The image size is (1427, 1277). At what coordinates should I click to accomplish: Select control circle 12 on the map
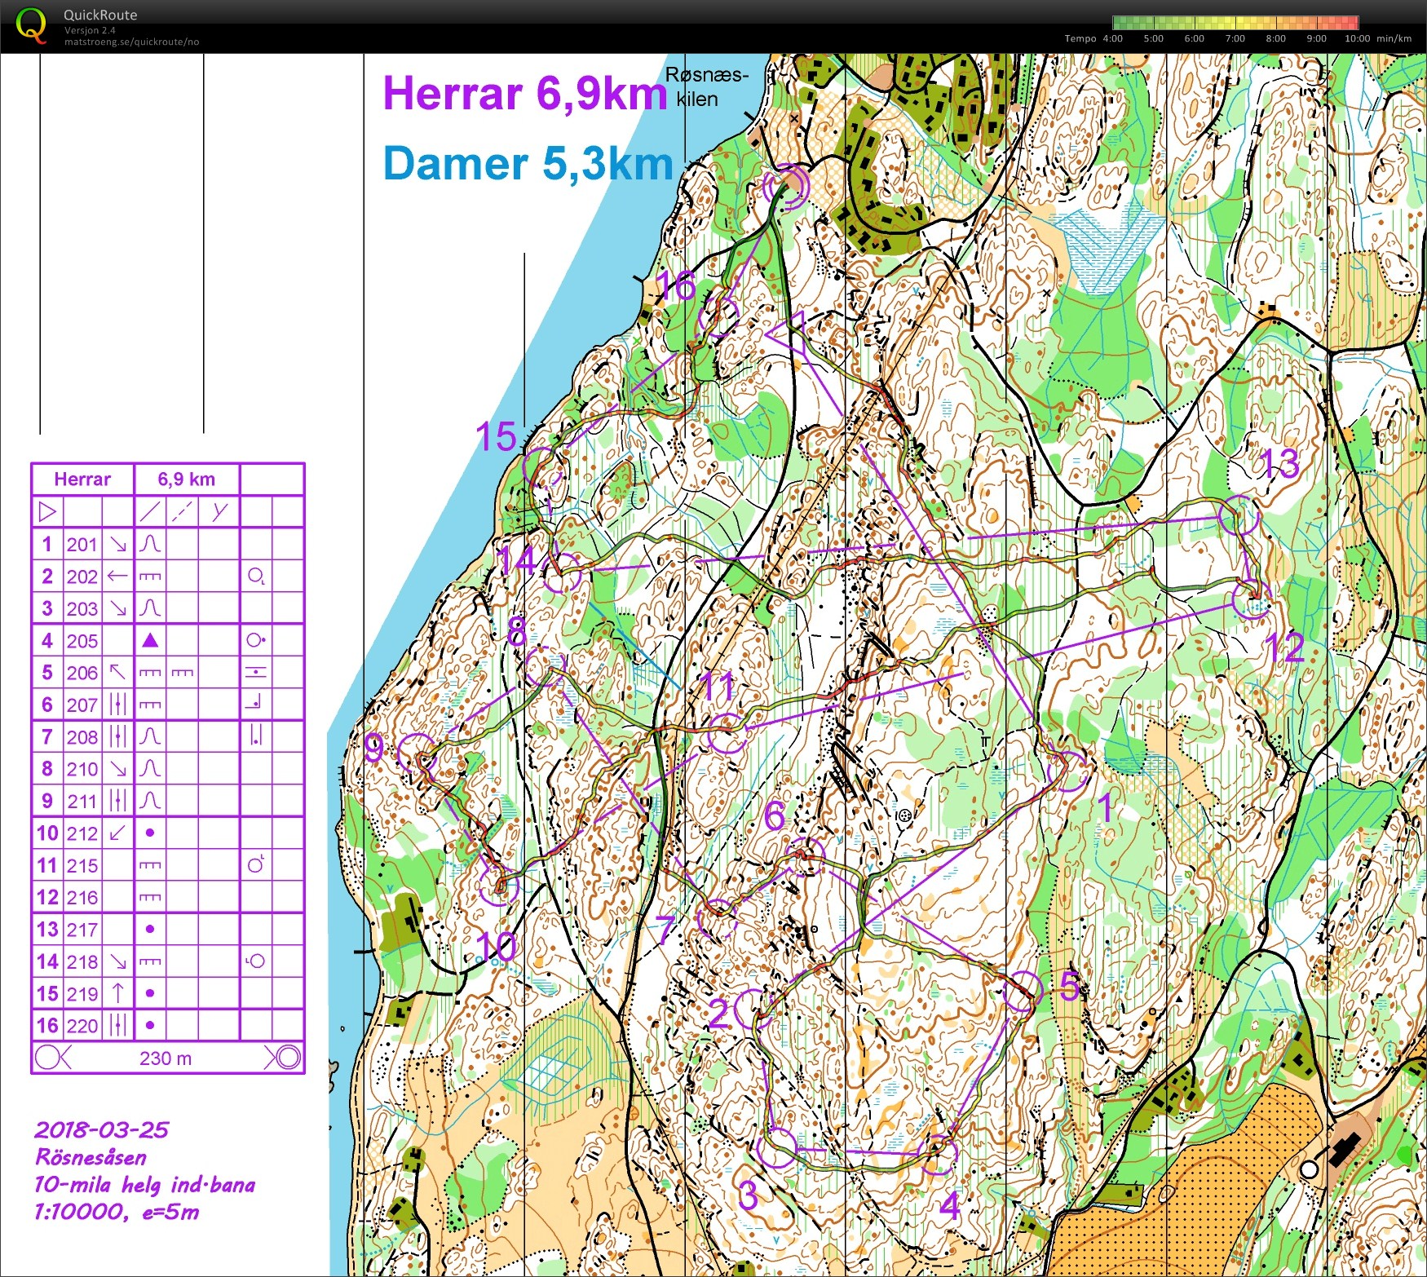click(1252, 599)
